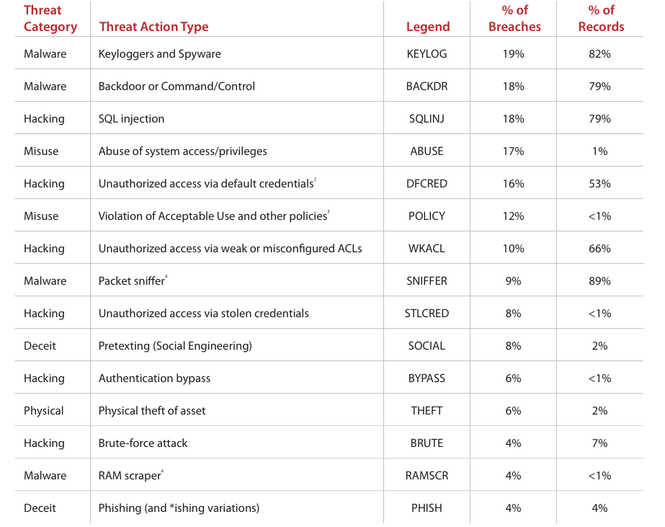The image size is (665, 527).
Task: Click the % of Breaches column header
Action: pyautogui.click(x=514, y=19)
